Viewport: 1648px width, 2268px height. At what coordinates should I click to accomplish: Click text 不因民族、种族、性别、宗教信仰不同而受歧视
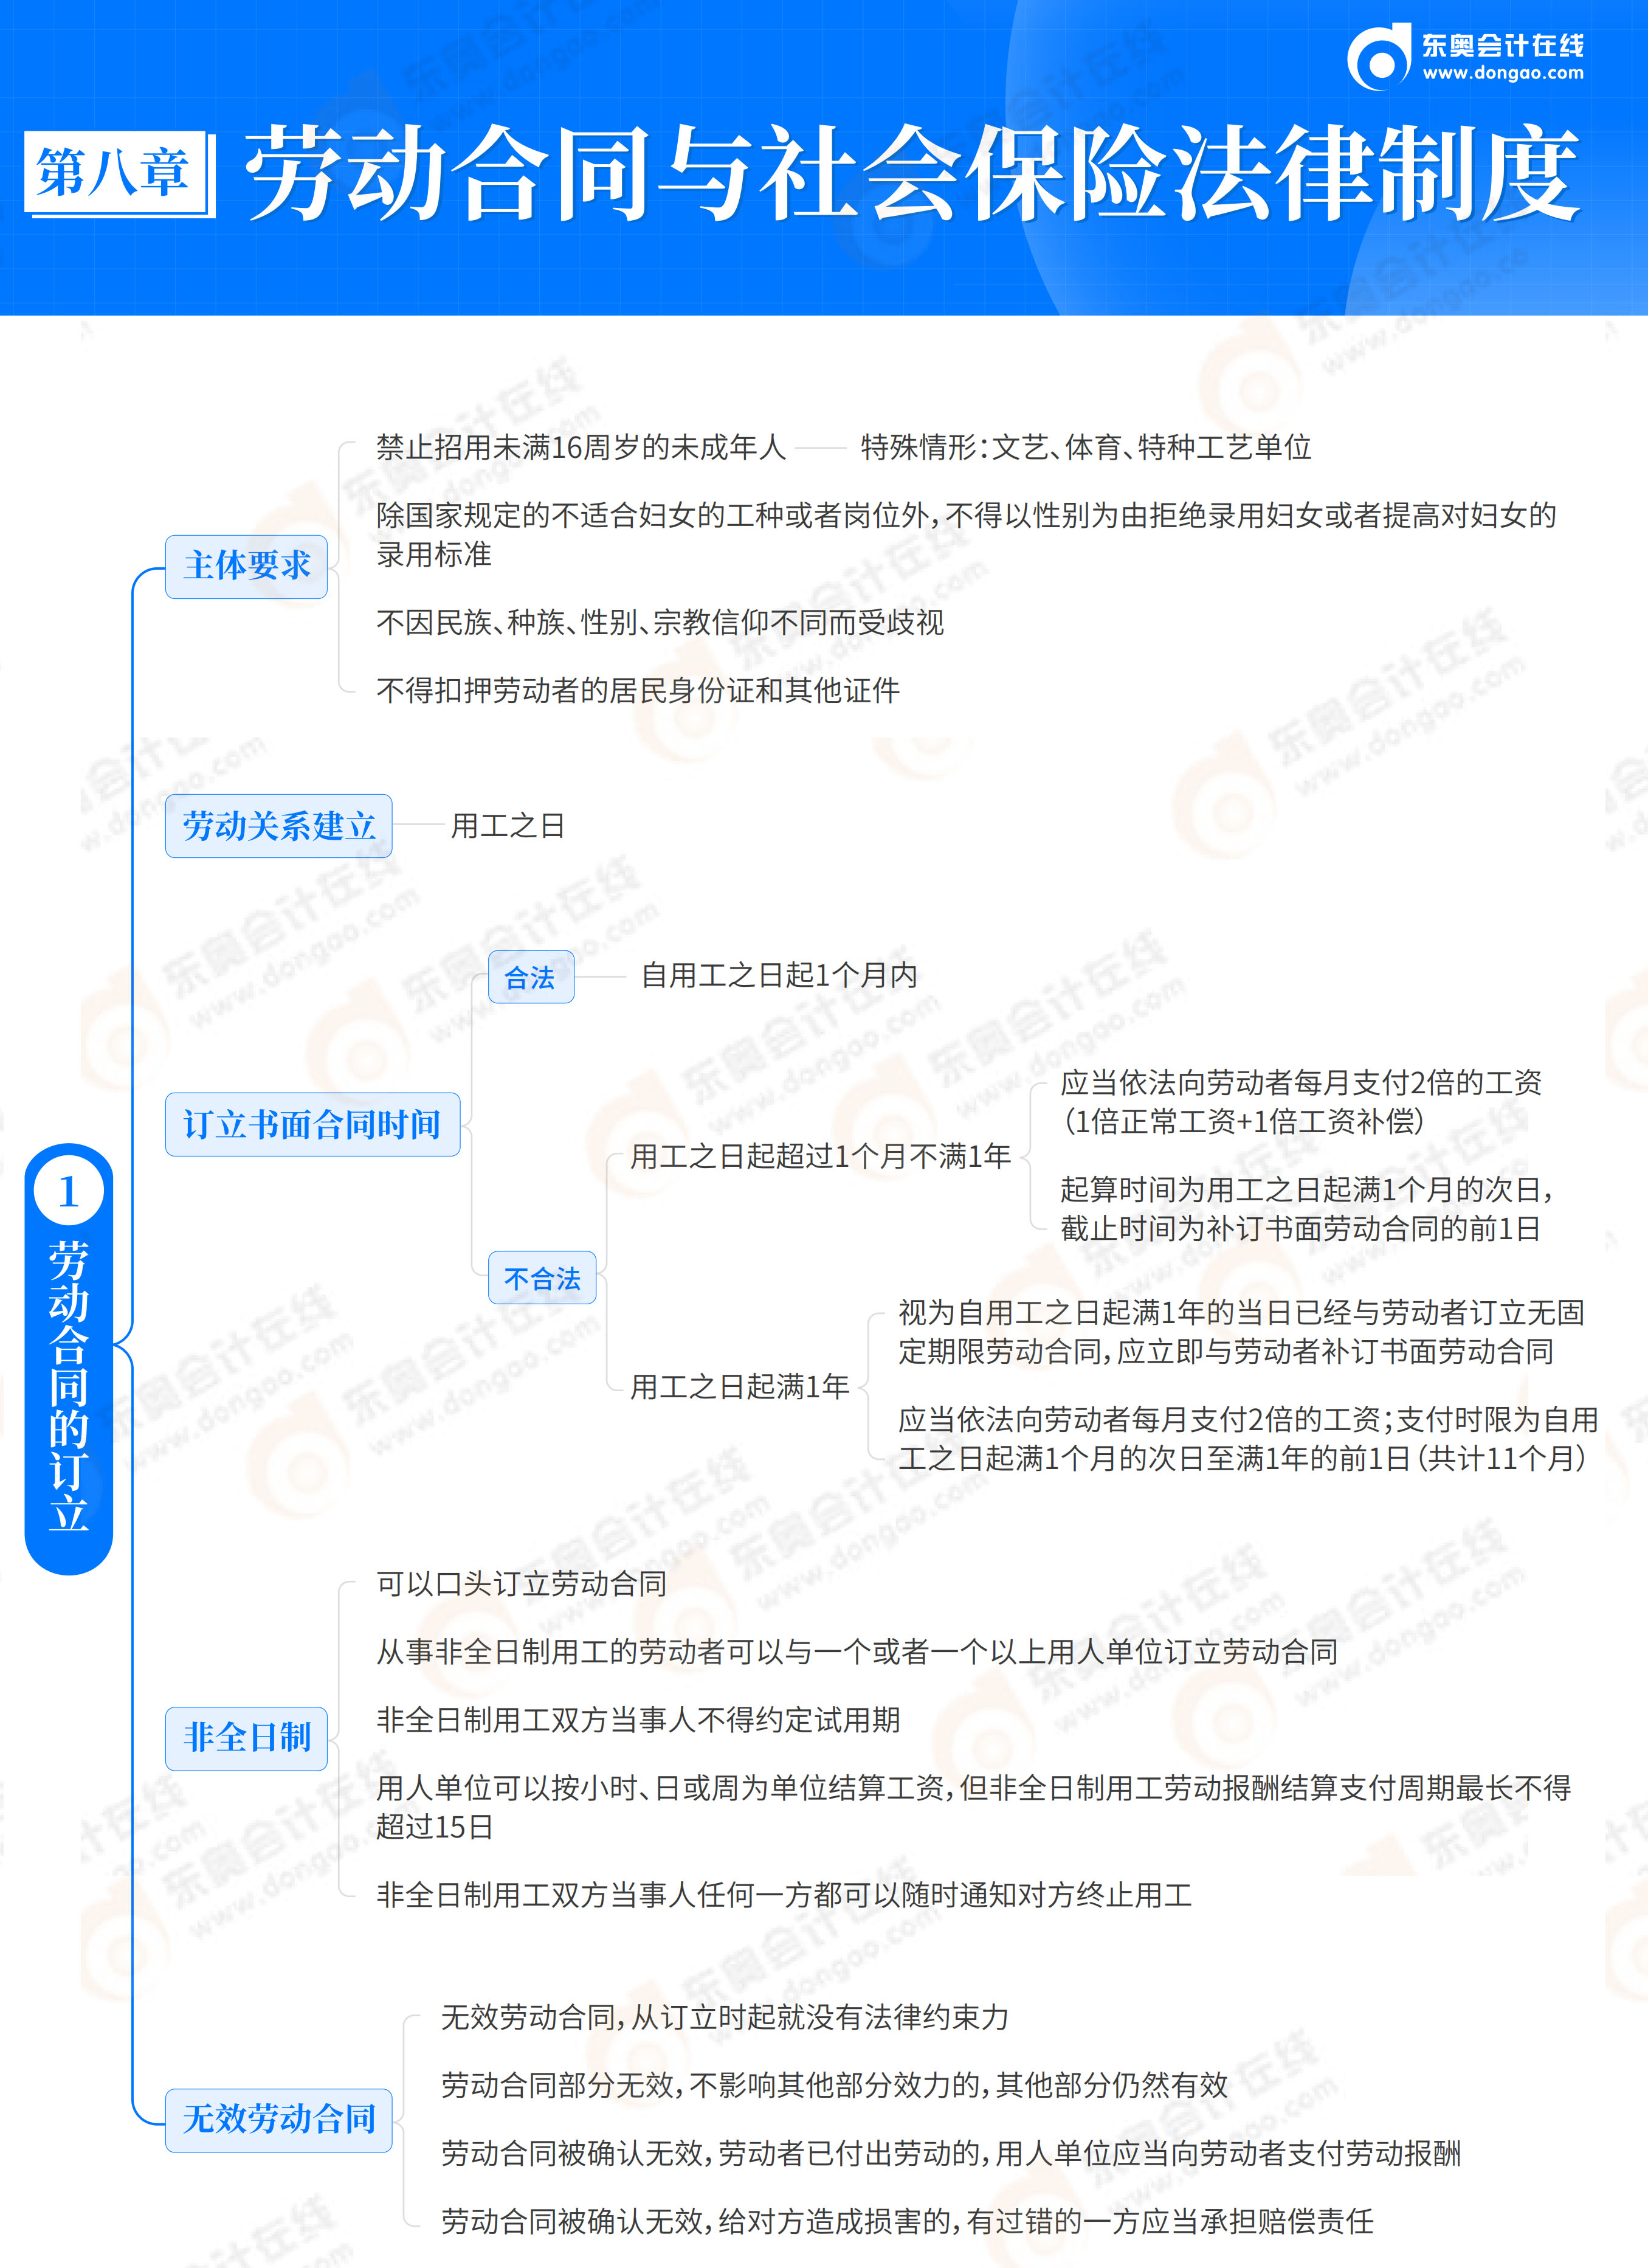pyautogui.click(x=660, y=622)
